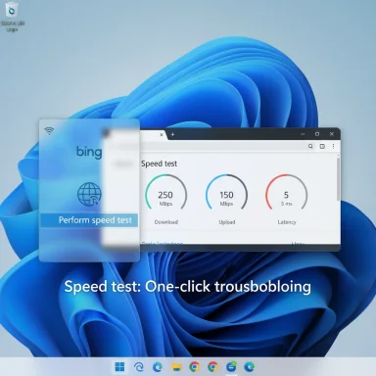This screenshot has width=376, height=376.
Task: Close the browser window
Action: (332, 134)
